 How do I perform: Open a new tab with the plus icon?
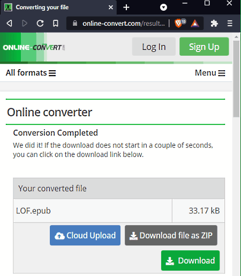point(126,8)
